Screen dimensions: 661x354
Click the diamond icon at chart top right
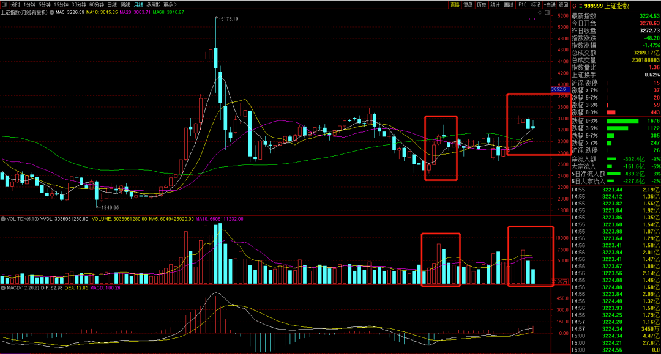coord(540,13)
